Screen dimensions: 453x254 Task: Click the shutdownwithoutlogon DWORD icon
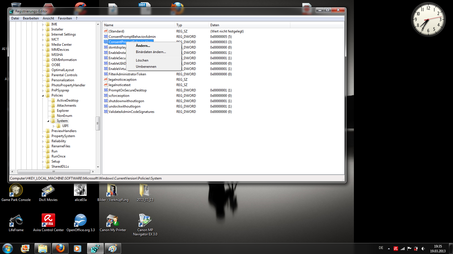point(106,101)
